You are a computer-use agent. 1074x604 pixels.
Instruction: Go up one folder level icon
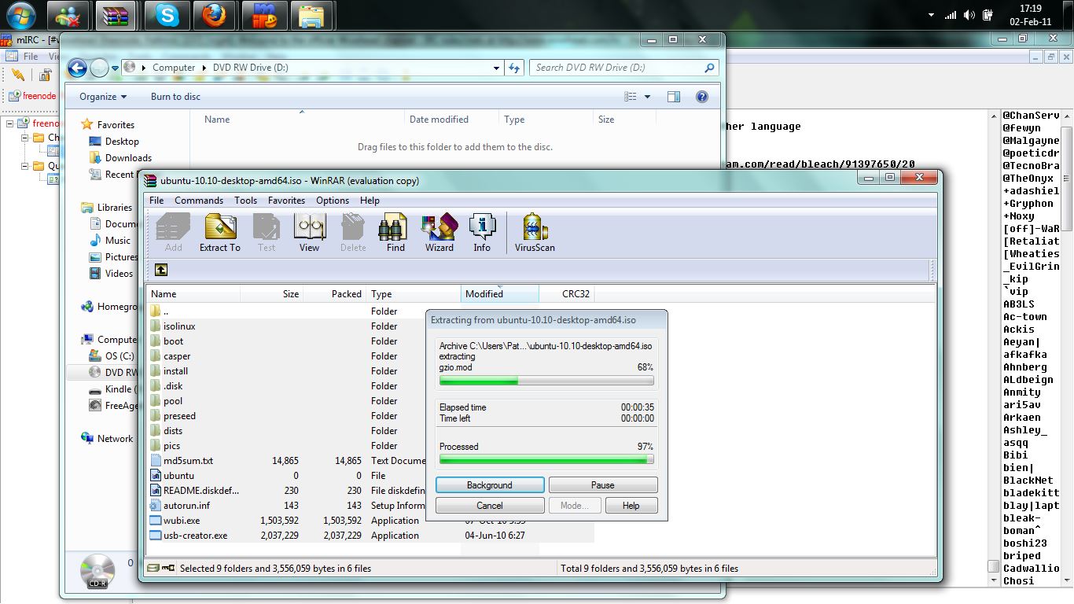161,270
